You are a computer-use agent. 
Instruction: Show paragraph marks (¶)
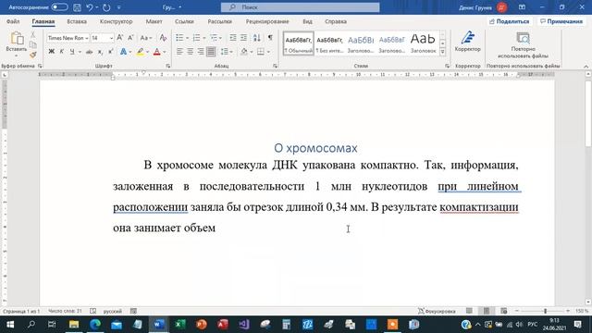[x=270, y=38]
